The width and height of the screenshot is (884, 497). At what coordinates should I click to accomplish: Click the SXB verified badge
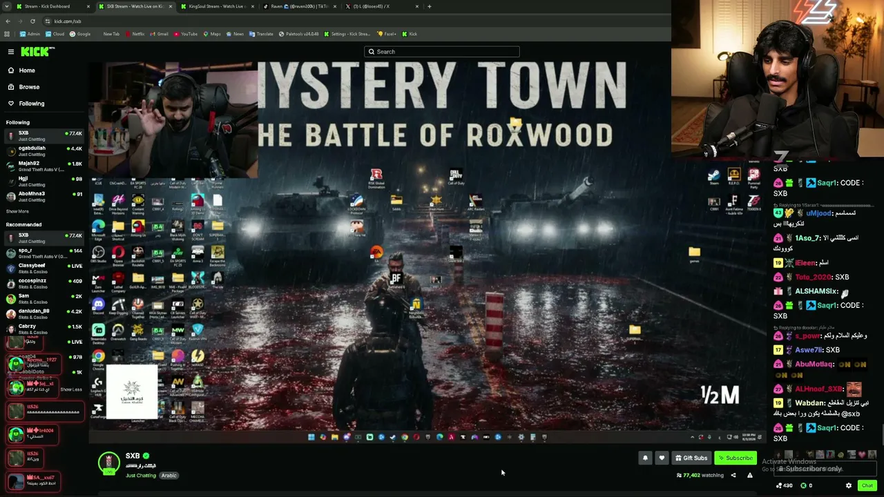tap(146, 456)
